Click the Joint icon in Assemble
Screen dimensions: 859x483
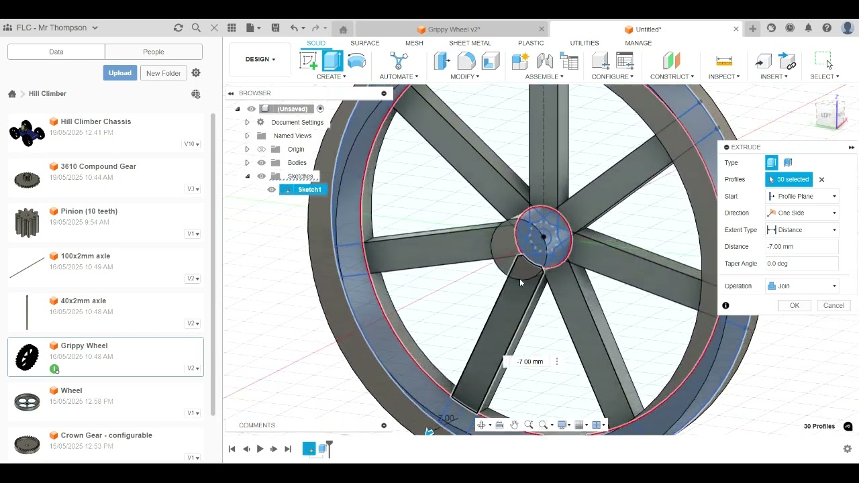[x=544, y=61]
